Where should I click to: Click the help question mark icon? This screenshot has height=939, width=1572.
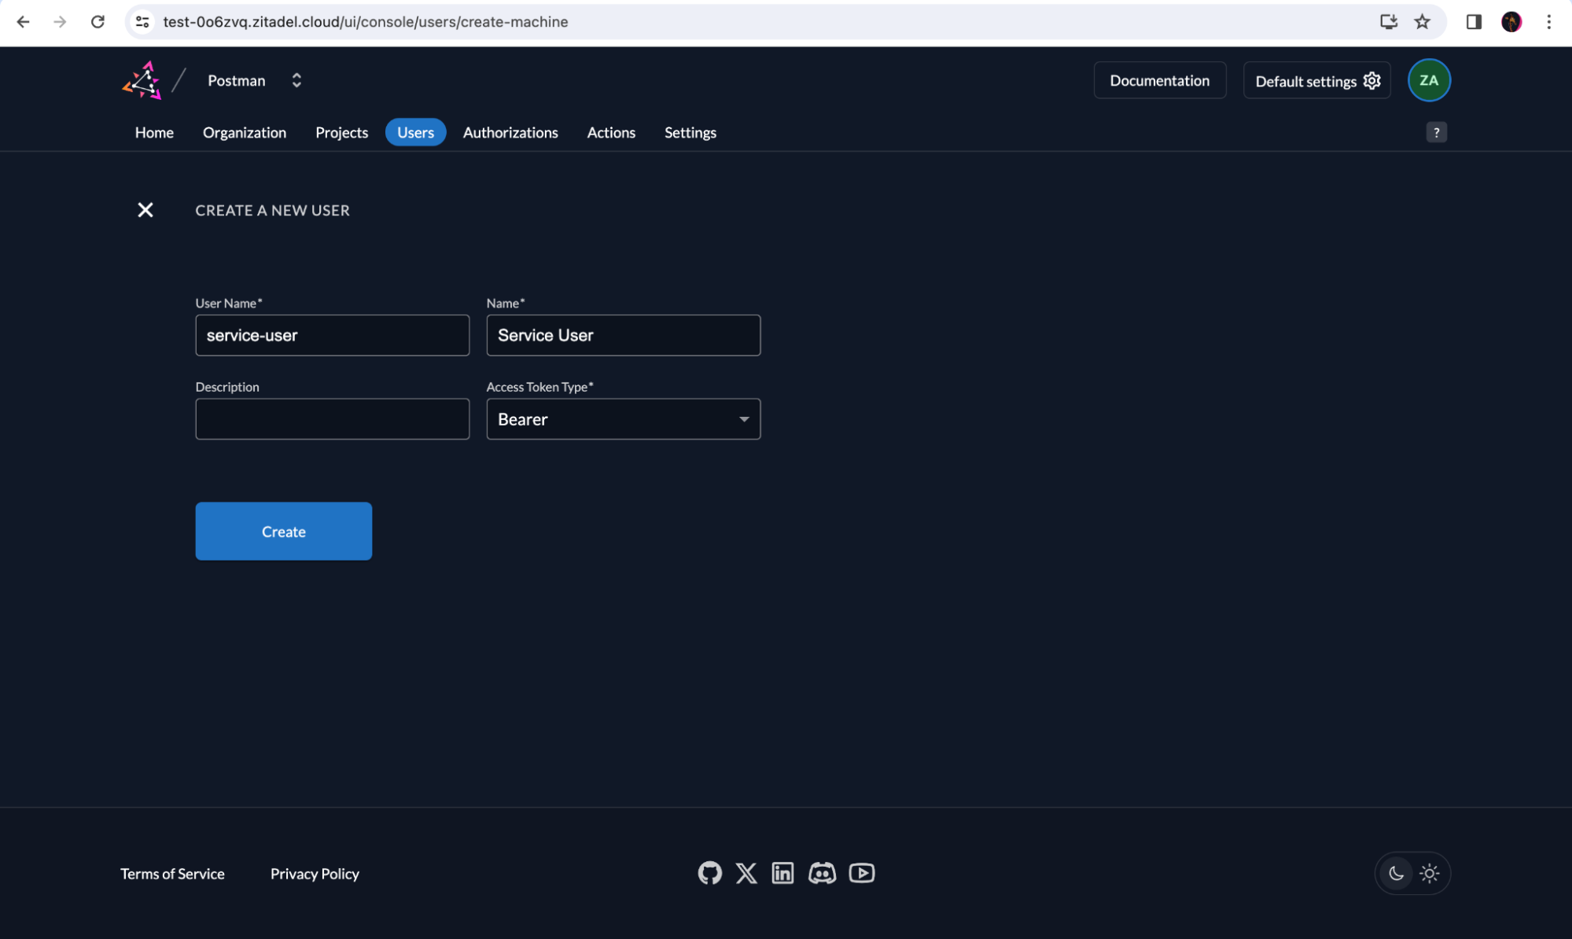1437,133
